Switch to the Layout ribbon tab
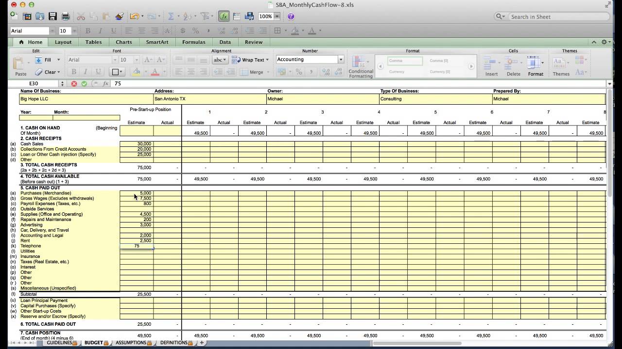The width and height of the screenshot is (622, 349). coord(63,42)
